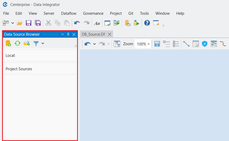Add data source with database plus icon
The width and height of the screenshot is (229, 141).
[8, 43]
